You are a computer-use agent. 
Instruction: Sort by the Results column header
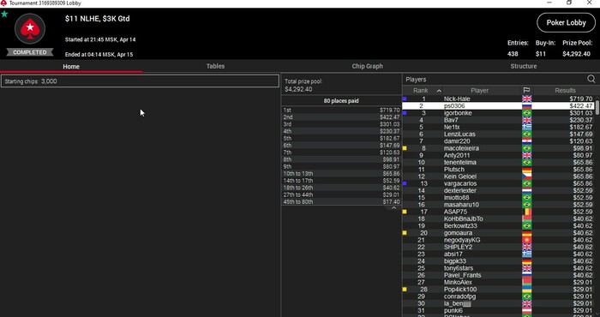(565, 91)
